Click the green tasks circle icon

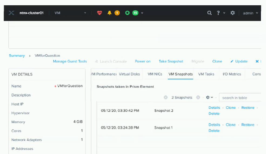click(x=127, y=13)
